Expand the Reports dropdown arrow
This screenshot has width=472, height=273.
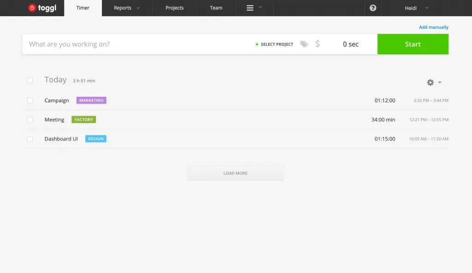(x=138, y=8)
